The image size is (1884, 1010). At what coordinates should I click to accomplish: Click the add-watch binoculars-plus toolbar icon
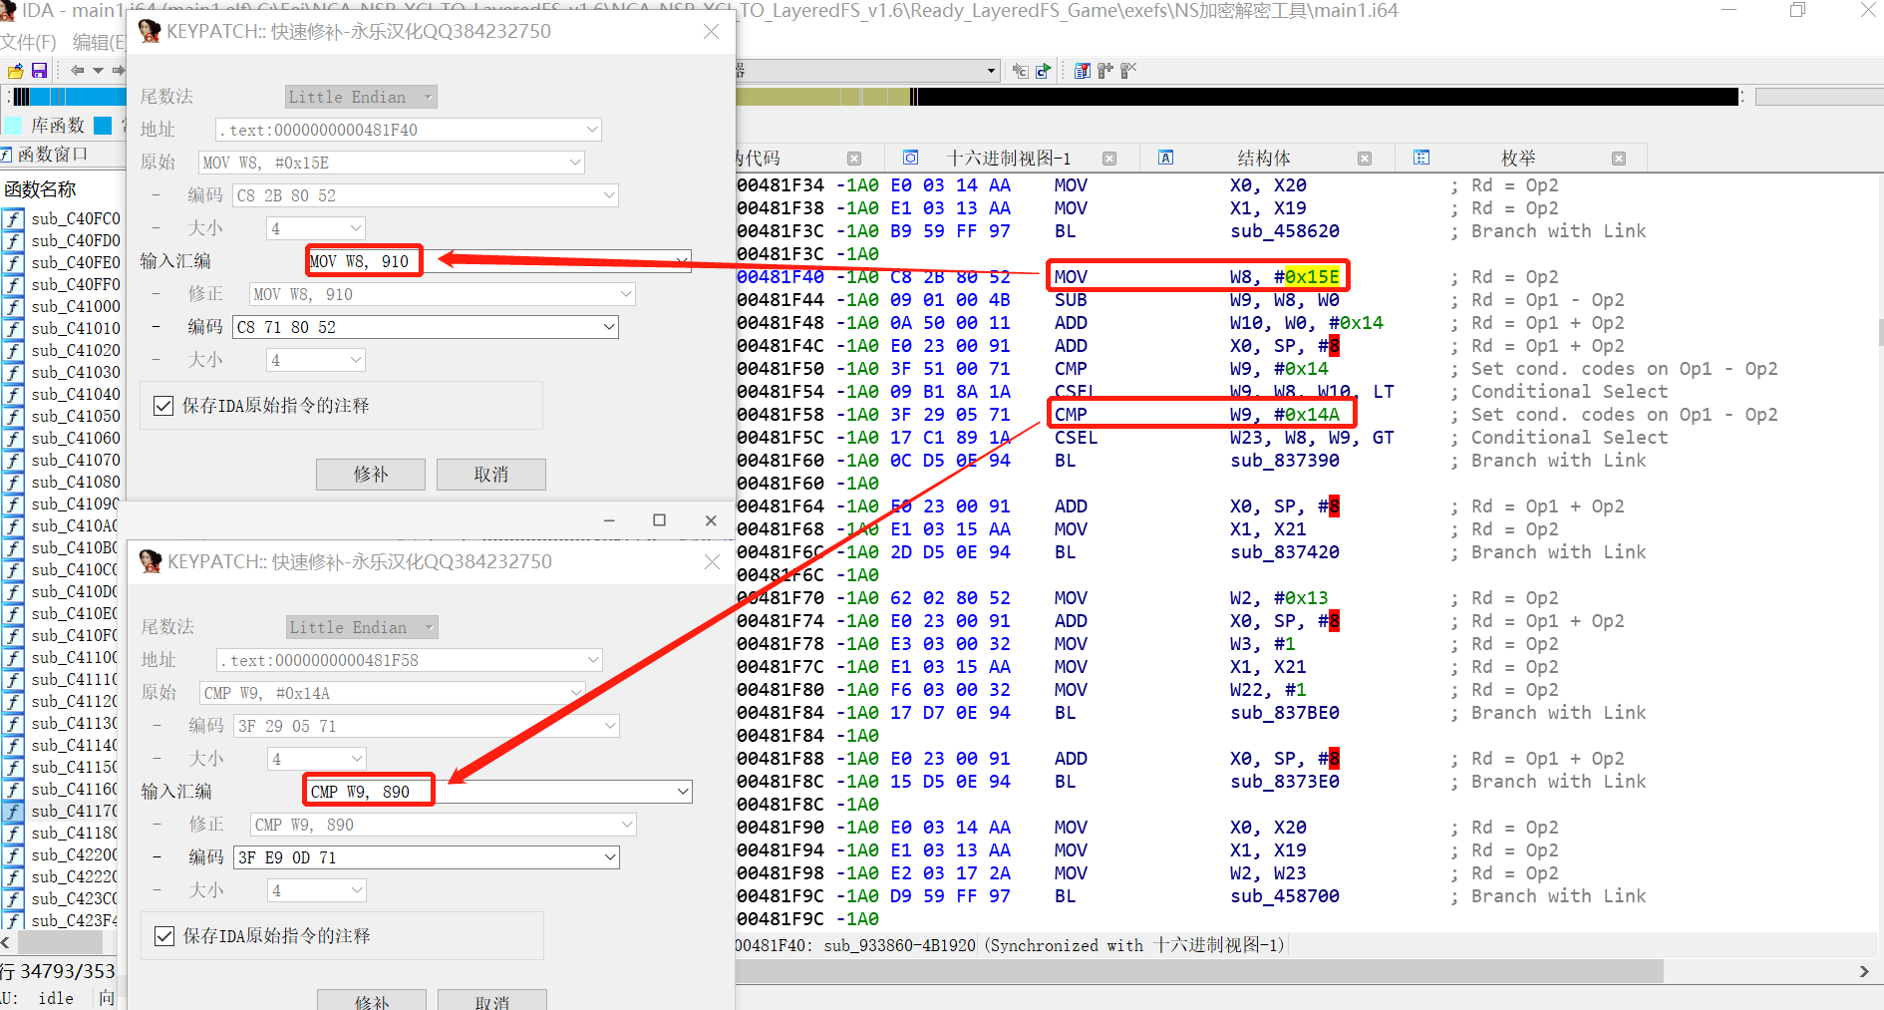[1105, 71]
